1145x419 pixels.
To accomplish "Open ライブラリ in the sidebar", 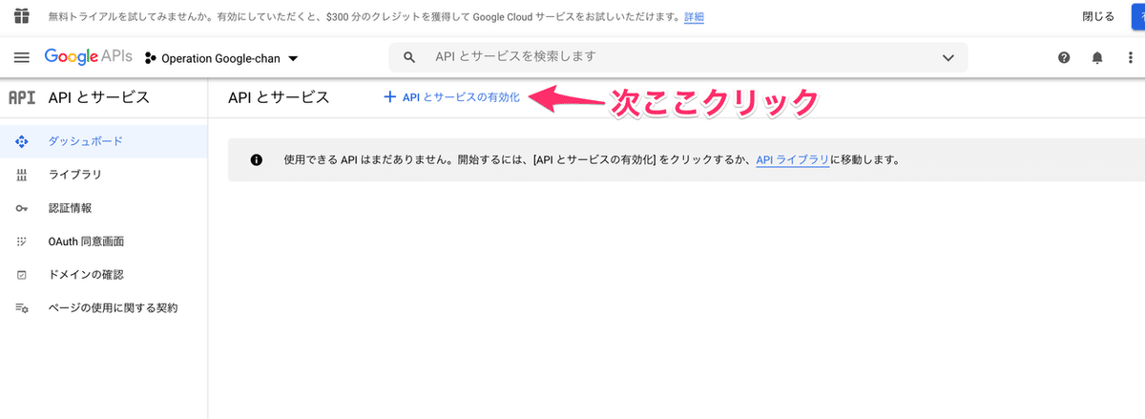I will (x=103, y=175).
